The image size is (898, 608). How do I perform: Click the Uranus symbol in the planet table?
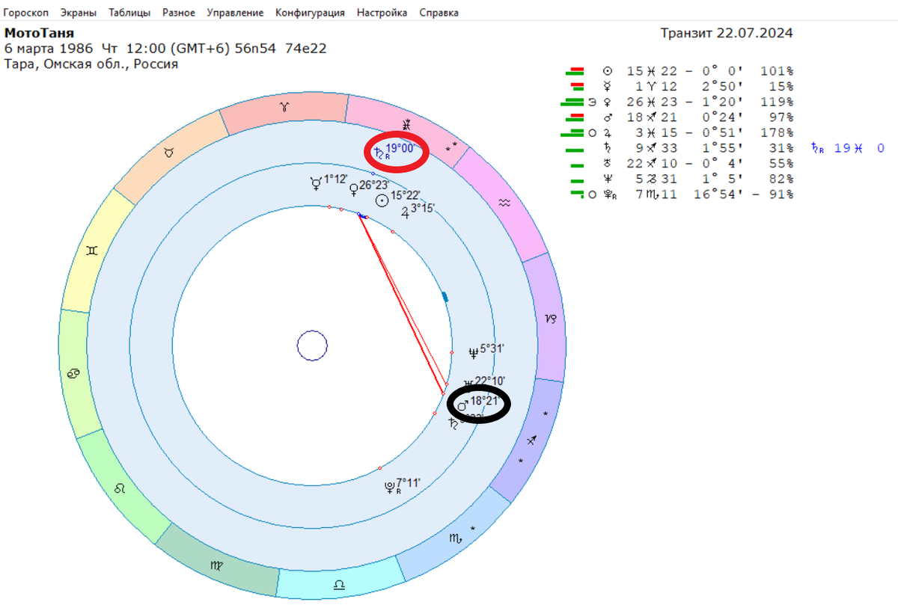[608, 164]
